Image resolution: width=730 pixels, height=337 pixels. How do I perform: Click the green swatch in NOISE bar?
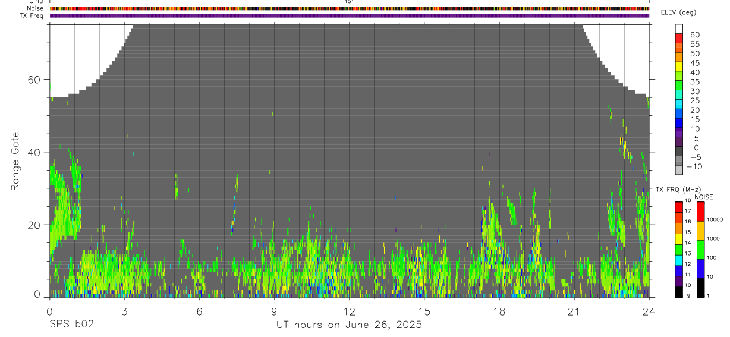coord(700,250)
